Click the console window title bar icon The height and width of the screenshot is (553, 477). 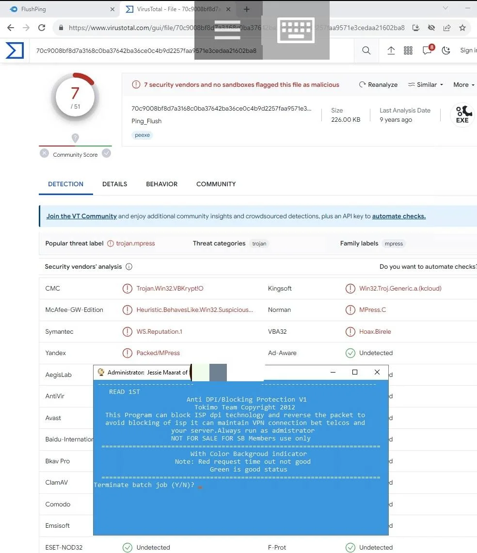click(101, 372)
